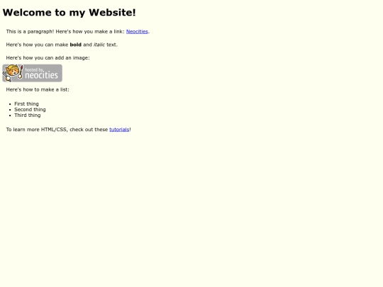Follow the tutorials hyperlink
Viewport: 383px width, 287px height.
coord(119,130)
